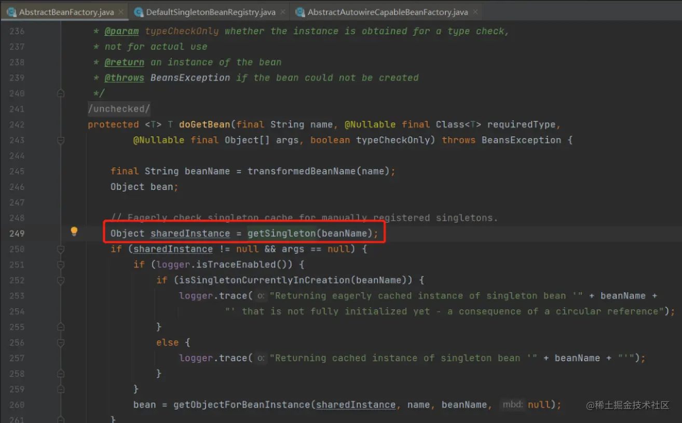Click sharedInstance on line 249
This screenshot has width=682, height=423.
(190, 234)
